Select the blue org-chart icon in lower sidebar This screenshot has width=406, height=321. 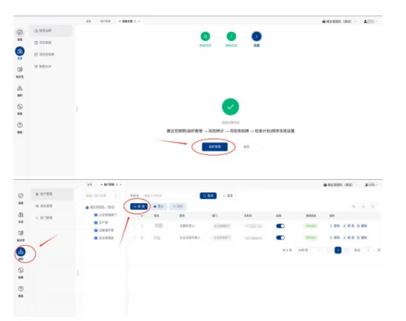(21, 252)
